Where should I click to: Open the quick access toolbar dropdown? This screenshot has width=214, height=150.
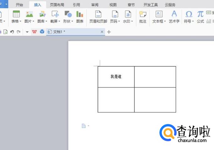pos(27,32)
